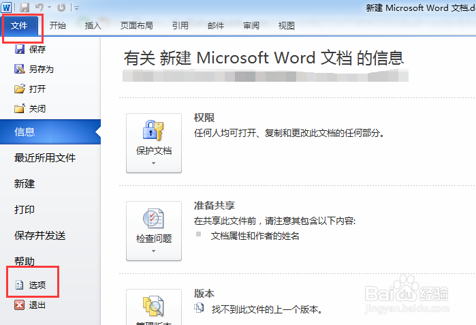
Task: Select 另存为 in the File menu
Action: [42, 69]
